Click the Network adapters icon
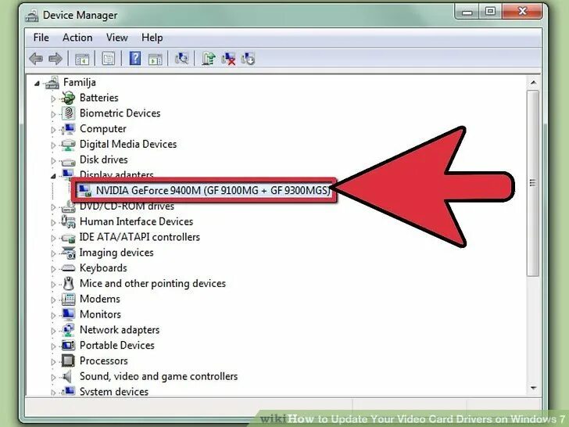569x427 pixels. point(68,330)
